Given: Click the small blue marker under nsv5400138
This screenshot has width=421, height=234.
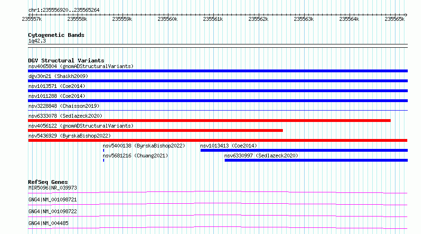Looking at the screenshot, I should 104,150.
